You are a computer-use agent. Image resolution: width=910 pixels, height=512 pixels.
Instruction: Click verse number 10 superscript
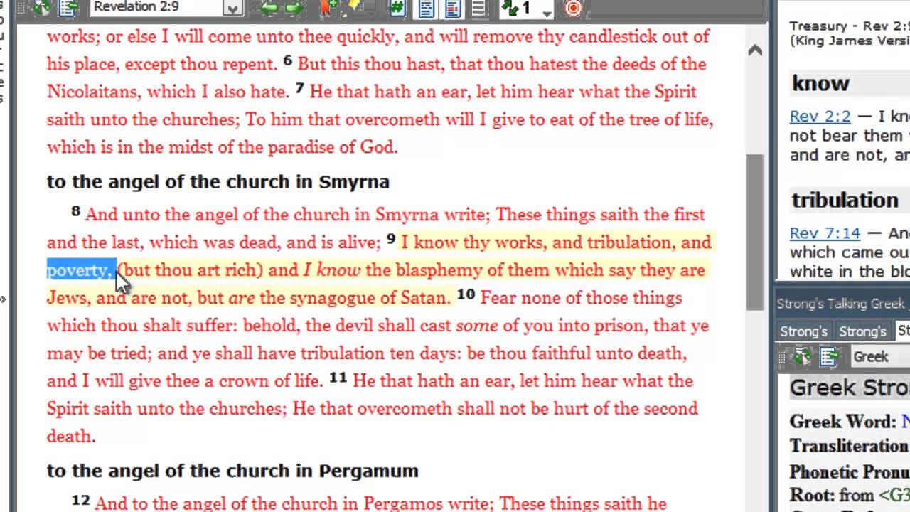(x=466, y=294)
